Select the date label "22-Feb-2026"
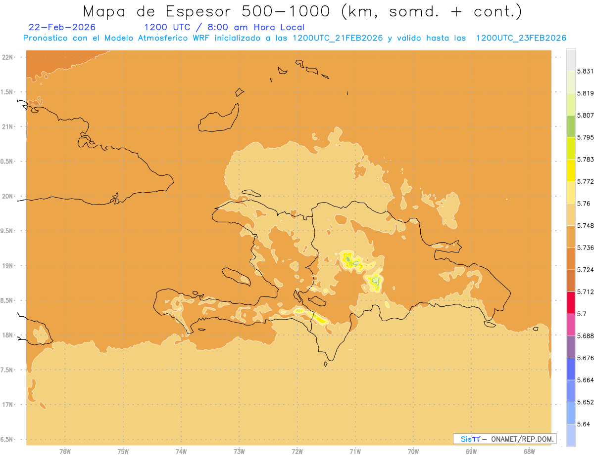This screenshot has width=594, height=458. point(62,27)
